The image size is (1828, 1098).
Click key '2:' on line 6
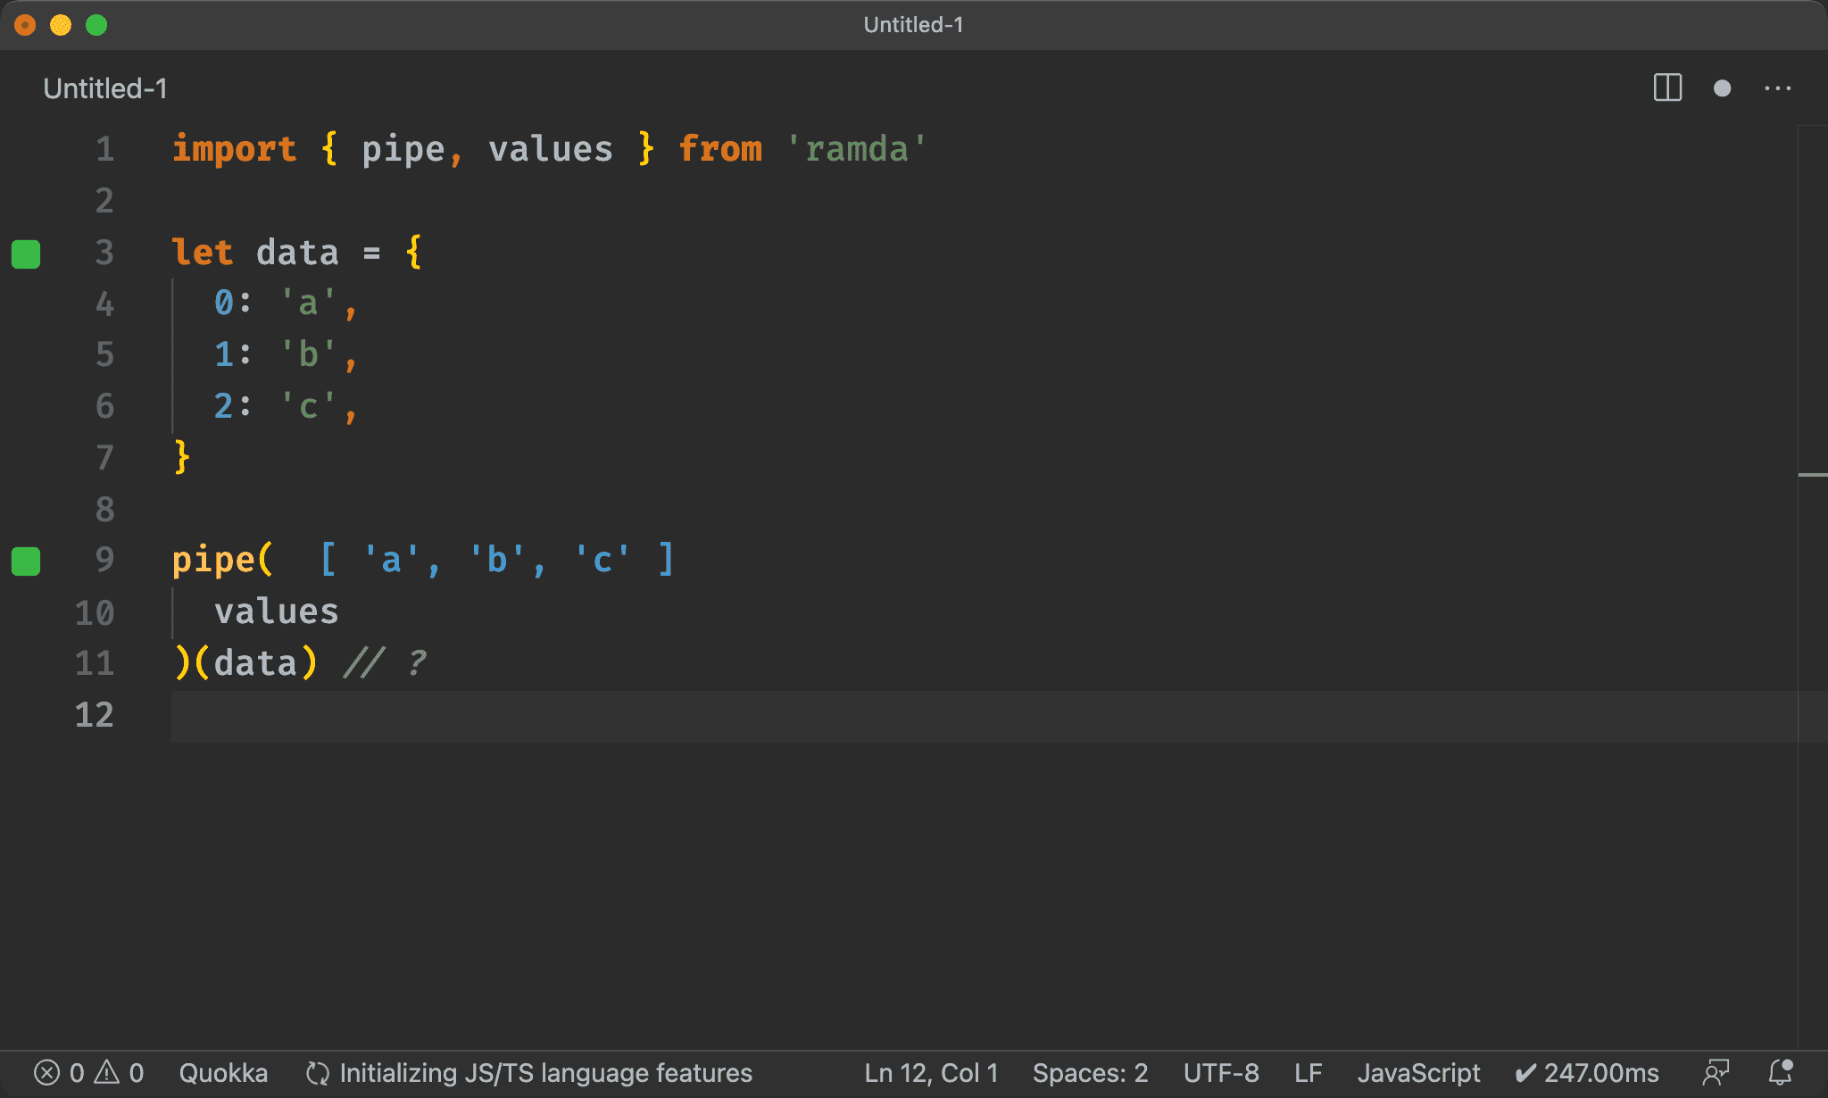pyautogui.click(x=233, y=406)
